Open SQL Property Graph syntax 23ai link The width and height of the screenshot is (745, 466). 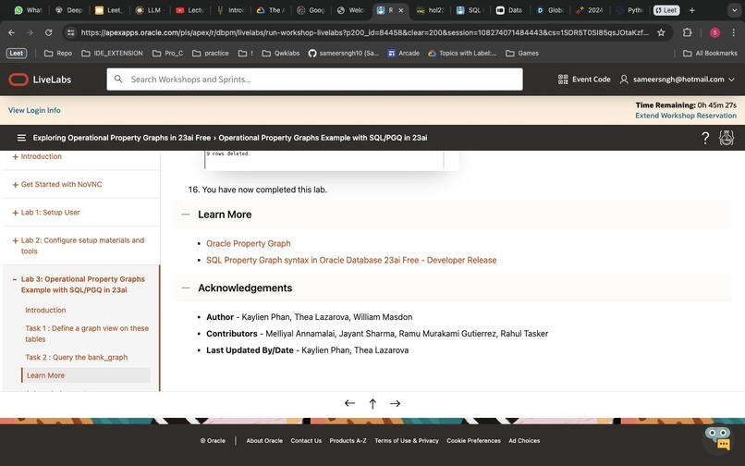coord(351,260)
